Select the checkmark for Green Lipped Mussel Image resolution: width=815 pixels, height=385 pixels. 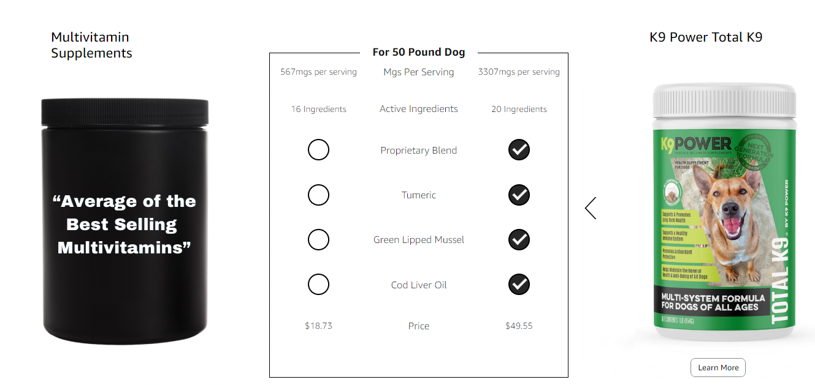click(x=519, y=239)
